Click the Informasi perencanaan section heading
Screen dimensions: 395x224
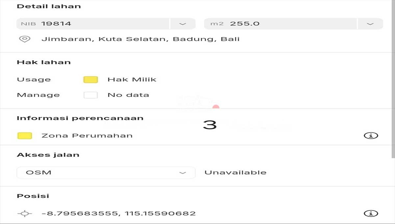(80, 118)
